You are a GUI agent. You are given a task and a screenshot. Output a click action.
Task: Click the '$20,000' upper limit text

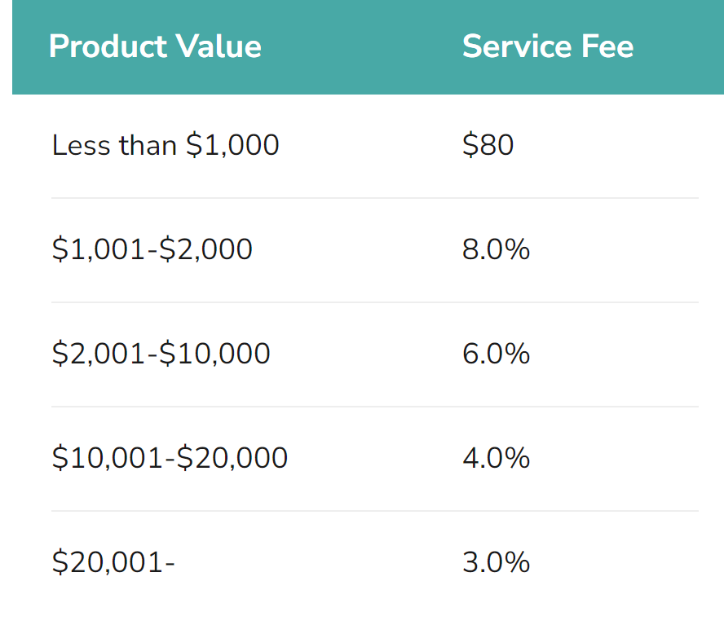[232, 458]
